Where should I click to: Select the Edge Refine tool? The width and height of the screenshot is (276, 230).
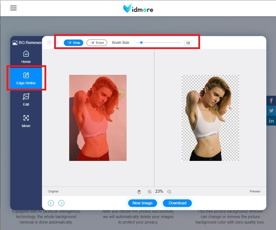[26, 78]
